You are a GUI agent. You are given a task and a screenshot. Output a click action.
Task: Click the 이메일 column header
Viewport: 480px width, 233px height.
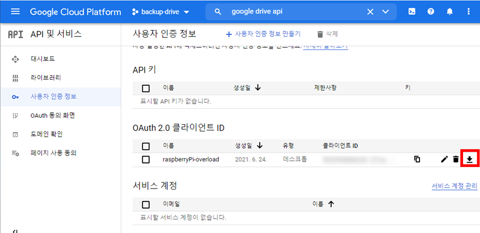click(x=172, y=205)
